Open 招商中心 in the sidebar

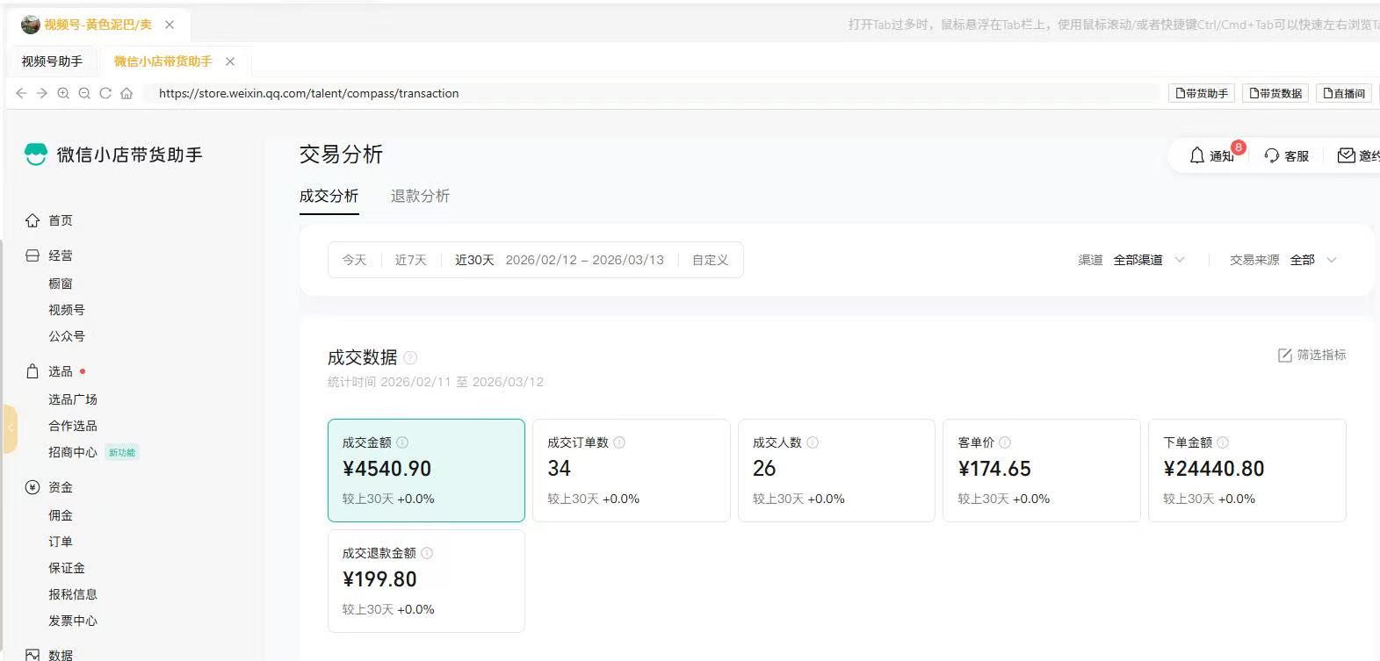point(73,452)
